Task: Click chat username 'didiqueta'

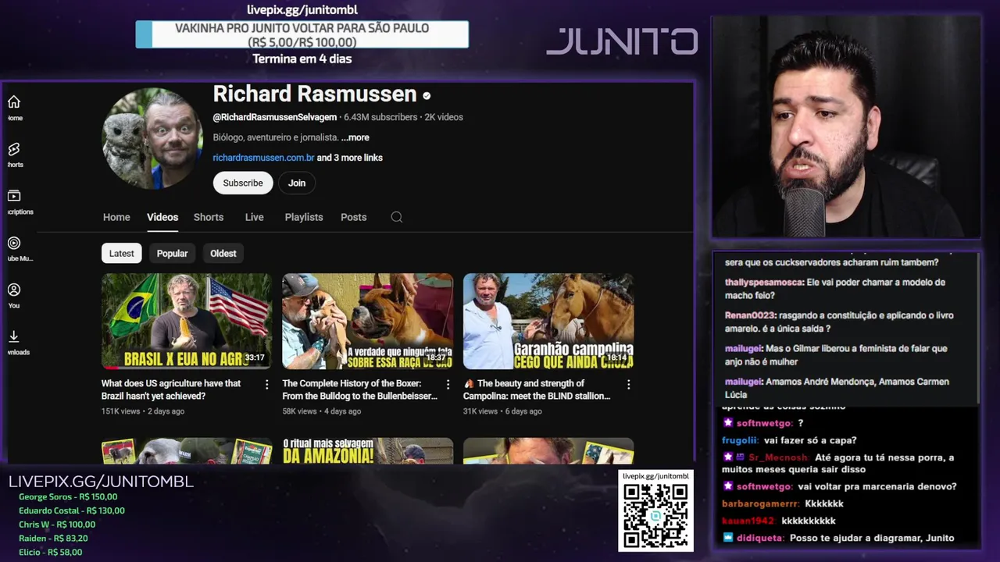Action: pyautogui.click(x=759, y=538)
